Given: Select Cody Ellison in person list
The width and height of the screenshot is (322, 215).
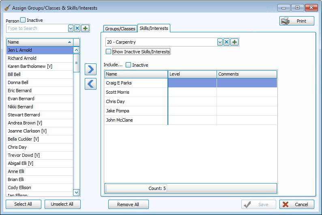Looking at the screenshot, I should point(40,188).
